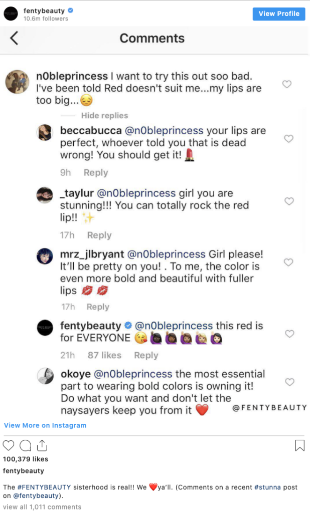
Task: Click the View Profile button
Action: pos(279,14)
